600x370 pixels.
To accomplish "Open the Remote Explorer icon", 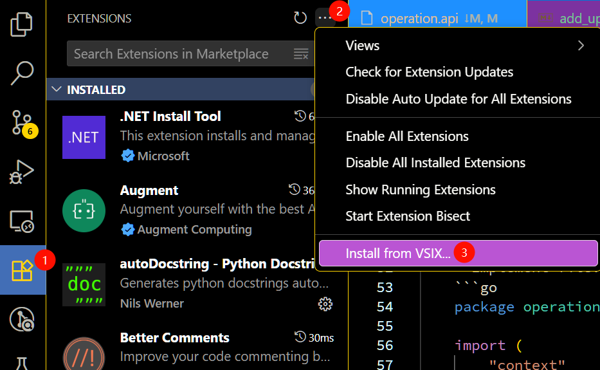I will click(x=23, y=221).
